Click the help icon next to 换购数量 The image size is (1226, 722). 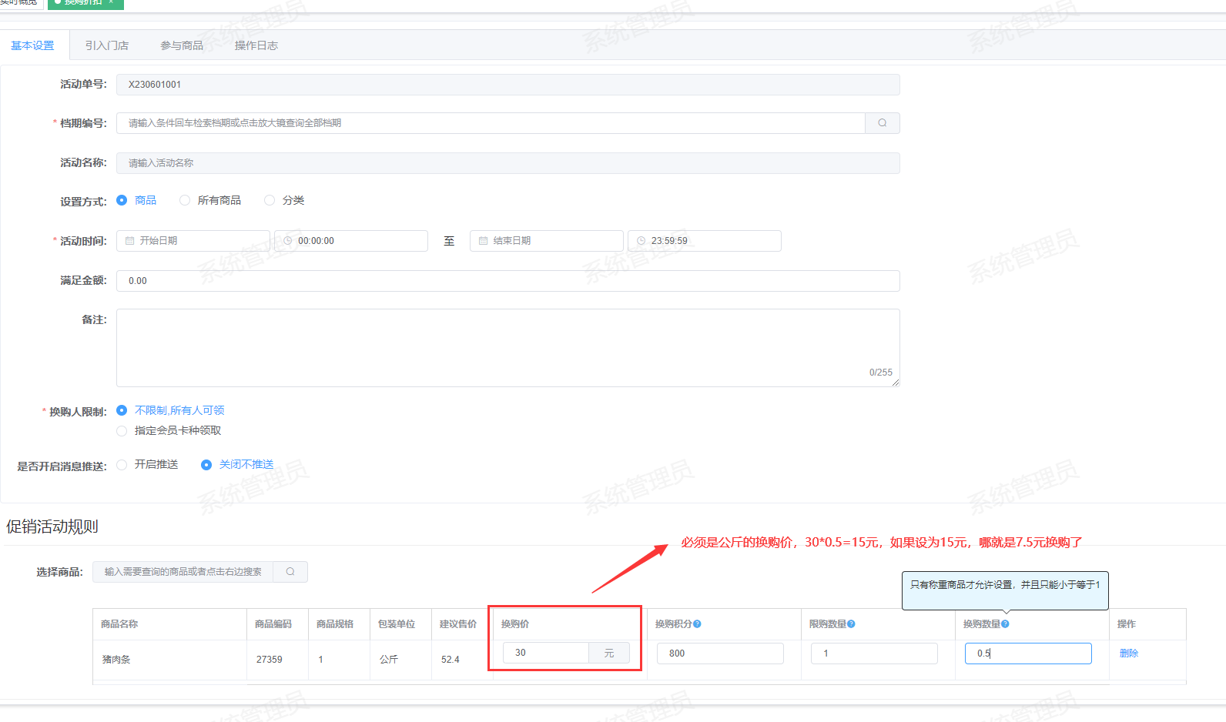coord(1005,624)
